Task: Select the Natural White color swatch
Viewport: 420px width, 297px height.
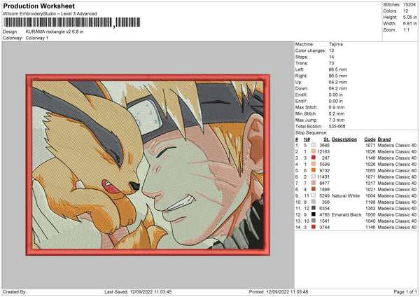Action: pos(314,195)
